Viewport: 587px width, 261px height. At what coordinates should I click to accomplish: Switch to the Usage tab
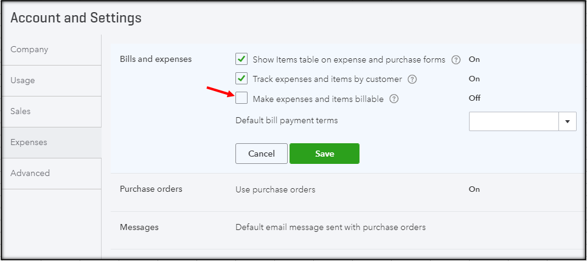click(23, 81)
